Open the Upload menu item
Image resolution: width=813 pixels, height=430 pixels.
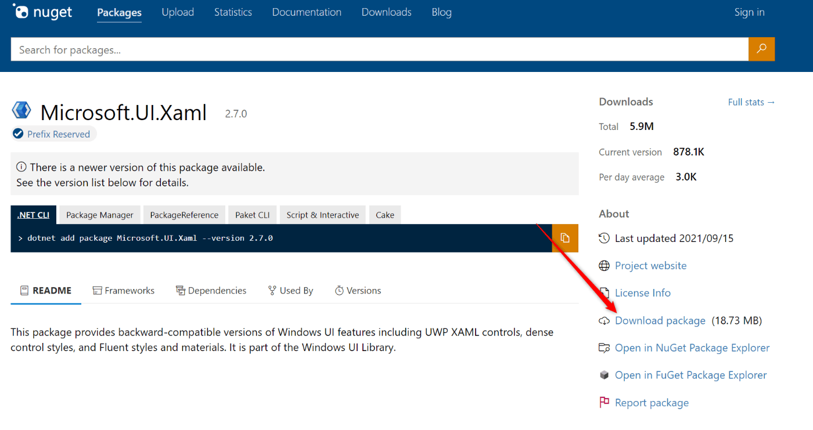[x=178, y=12]
